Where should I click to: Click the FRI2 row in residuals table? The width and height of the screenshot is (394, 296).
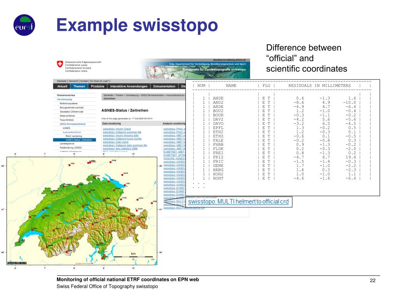281,157
